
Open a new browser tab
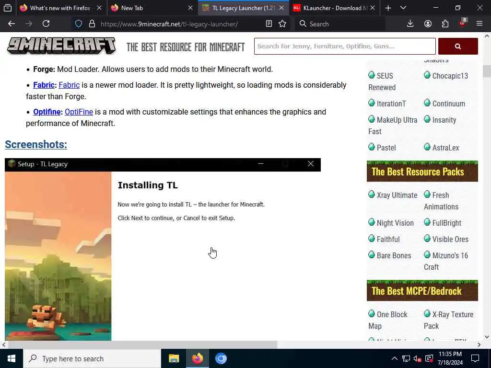[x=388, y=8]
